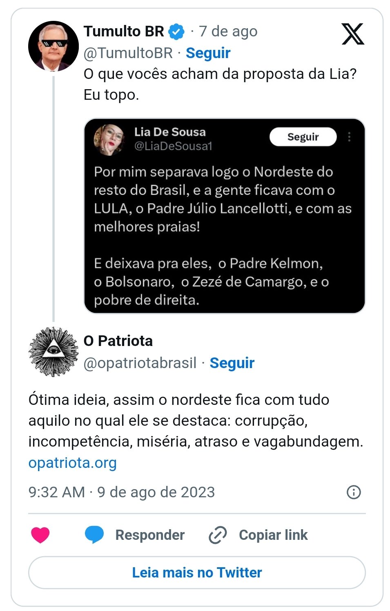Click the chain link copy icon
Viewport: 390px width, 611px height.
218,535
